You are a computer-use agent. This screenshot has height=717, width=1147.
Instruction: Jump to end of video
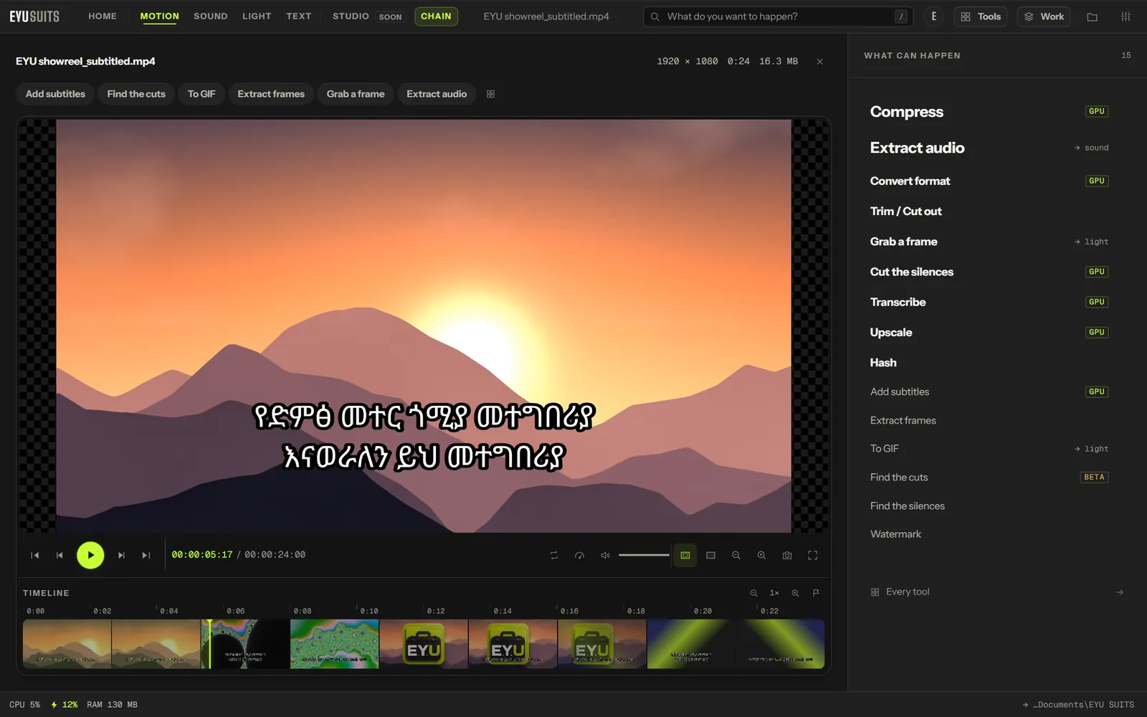[146, 555]
